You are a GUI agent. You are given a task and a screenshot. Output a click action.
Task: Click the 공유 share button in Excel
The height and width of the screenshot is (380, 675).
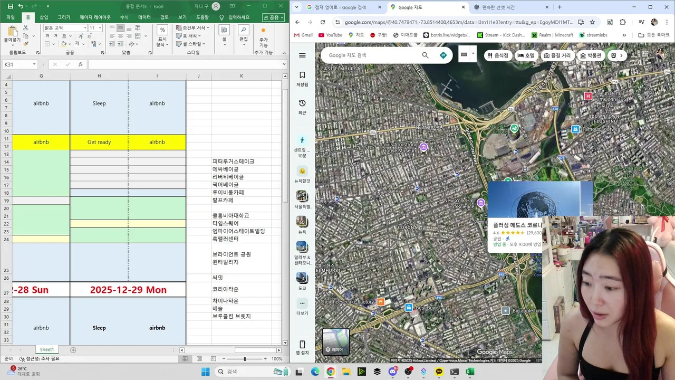[273, 17]
